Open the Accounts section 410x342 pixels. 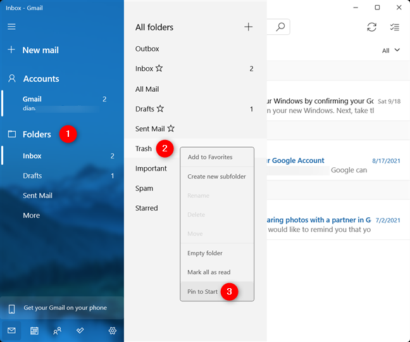(62, 79)
